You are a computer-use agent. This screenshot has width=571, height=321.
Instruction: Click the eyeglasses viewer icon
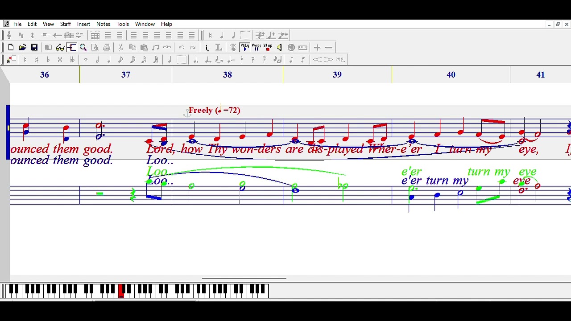60,48
